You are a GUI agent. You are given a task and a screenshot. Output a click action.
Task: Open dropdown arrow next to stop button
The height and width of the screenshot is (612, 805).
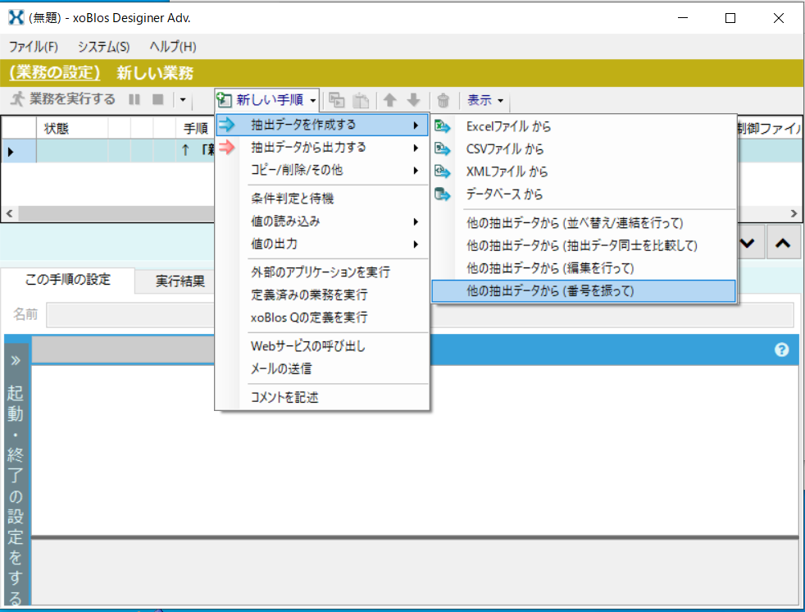183,100
